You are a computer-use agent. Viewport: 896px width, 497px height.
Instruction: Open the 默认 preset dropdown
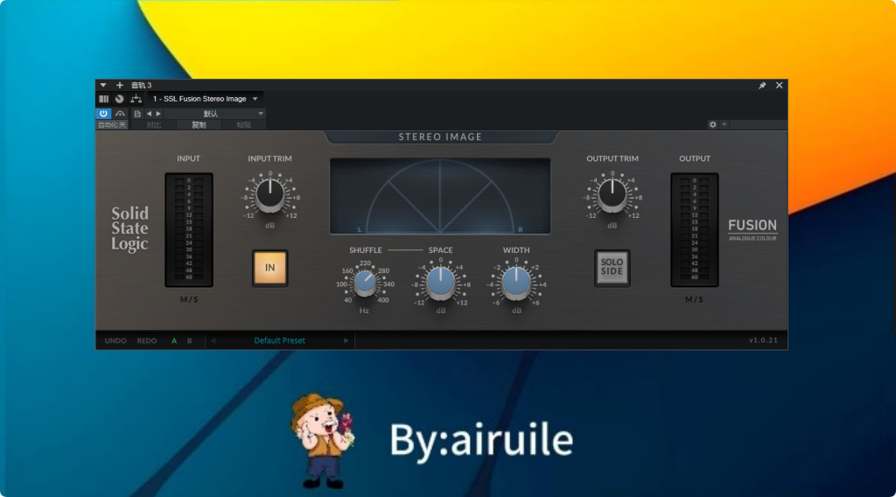tap(215, 114)
